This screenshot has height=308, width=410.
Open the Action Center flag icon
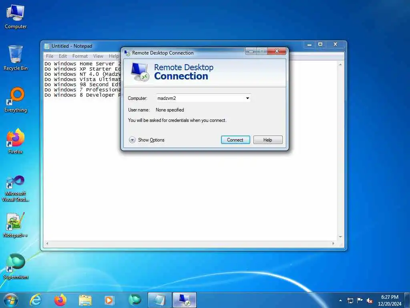click(360, 300)
